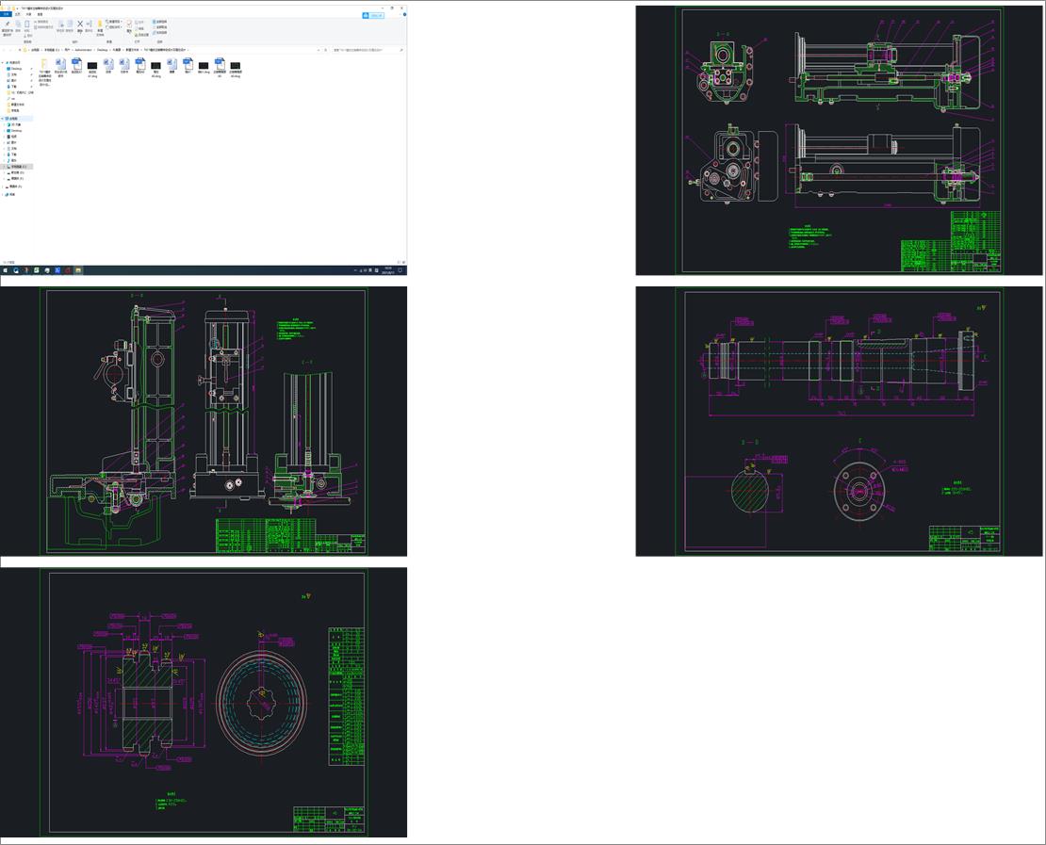Open Properties via the checkmark ribbon icon
This screenshot has height=845, width=1046.
[130, 24]
